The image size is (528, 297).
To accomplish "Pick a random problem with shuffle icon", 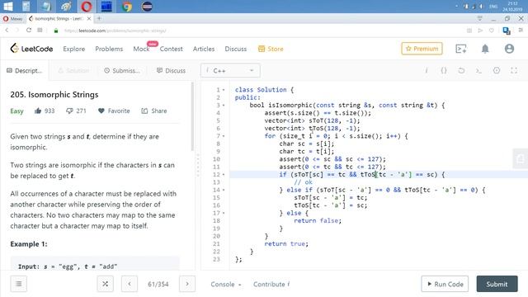I will click(x=105, y=284).
